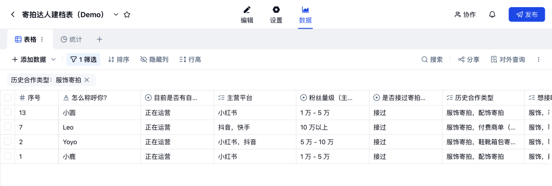
Task: Check the row checkbox for Leo
Action: click(x=7, y=127)
